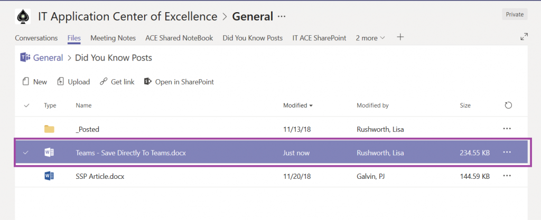Click Galvin, PJ modifier name
This screenshot has height=220, width=541.
370,177
